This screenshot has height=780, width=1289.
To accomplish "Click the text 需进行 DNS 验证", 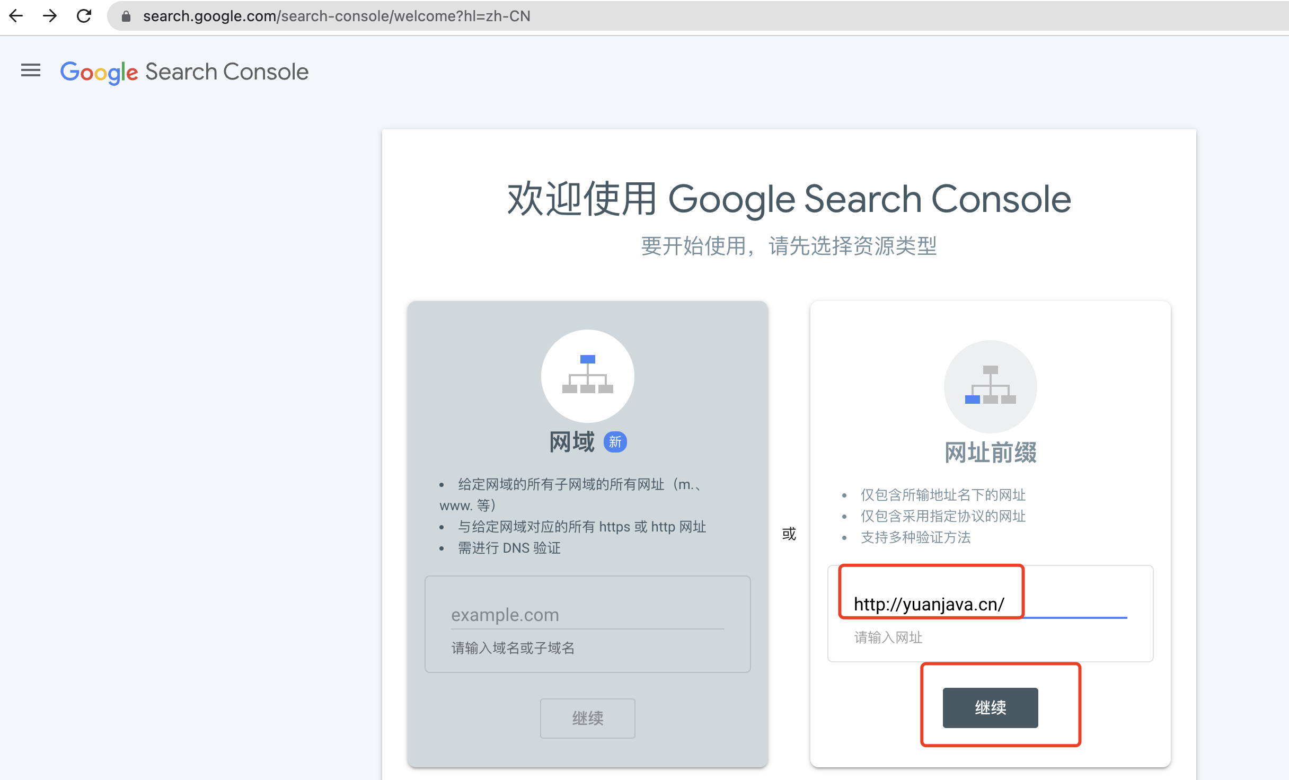I will (509, 548).
